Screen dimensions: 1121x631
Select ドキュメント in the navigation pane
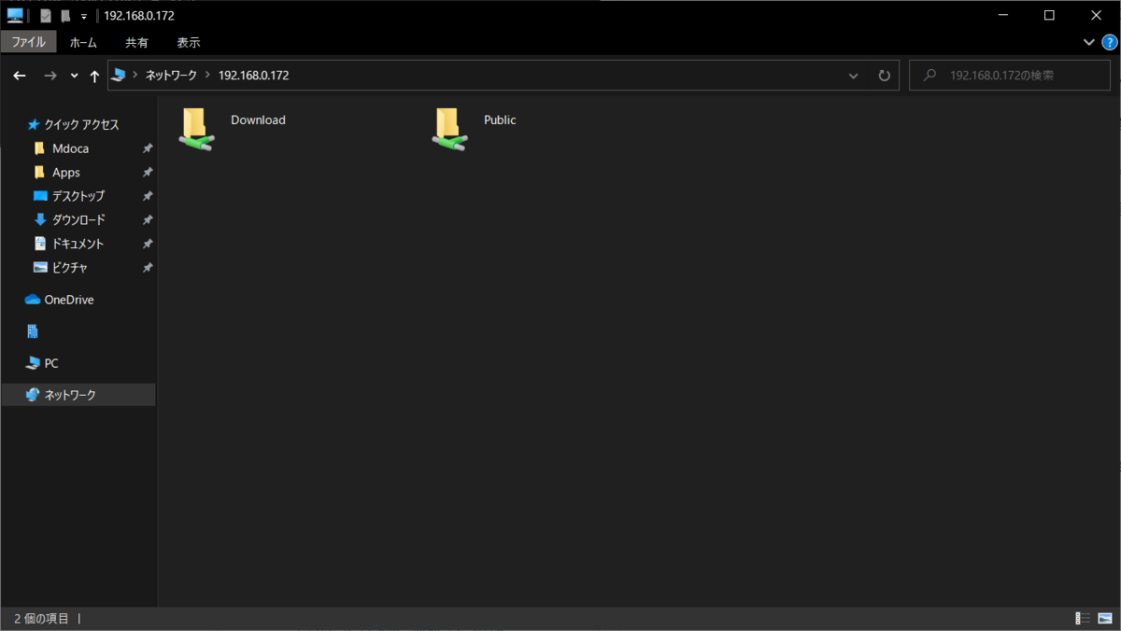coord(78,244)
